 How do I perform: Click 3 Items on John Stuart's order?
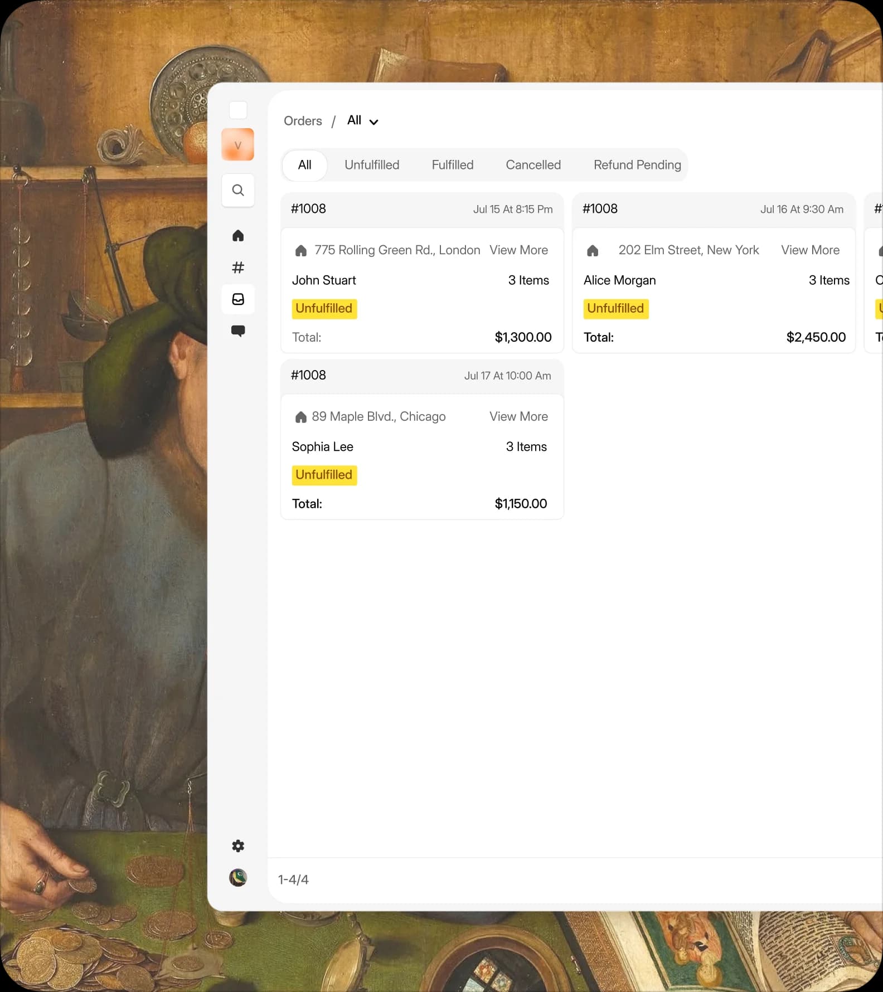click(528, 280)
